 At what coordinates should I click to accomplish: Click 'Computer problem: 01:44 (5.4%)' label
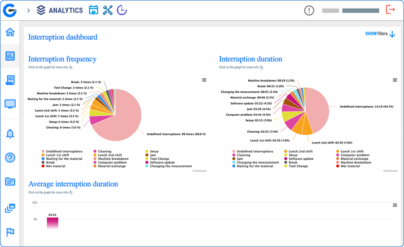[x=248, y=114]
